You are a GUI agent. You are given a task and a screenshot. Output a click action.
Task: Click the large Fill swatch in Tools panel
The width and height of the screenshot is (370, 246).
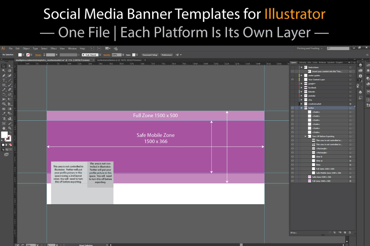[4, 135]
